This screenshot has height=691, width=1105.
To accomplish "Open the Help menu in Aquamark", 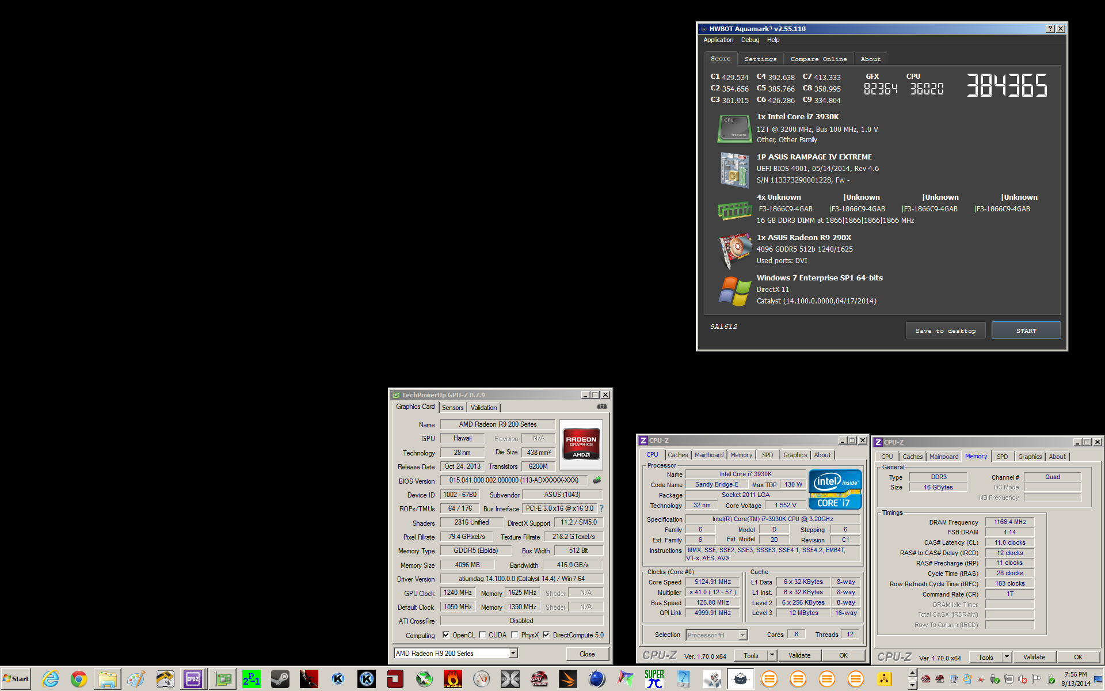I will click(x=773, y=40).
